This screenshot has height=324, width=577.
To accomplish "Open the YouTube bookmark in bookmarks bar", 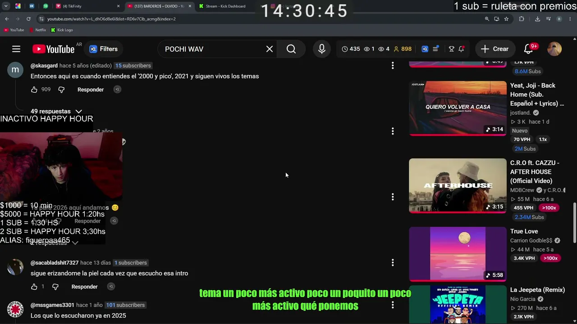I will point(14,30).
